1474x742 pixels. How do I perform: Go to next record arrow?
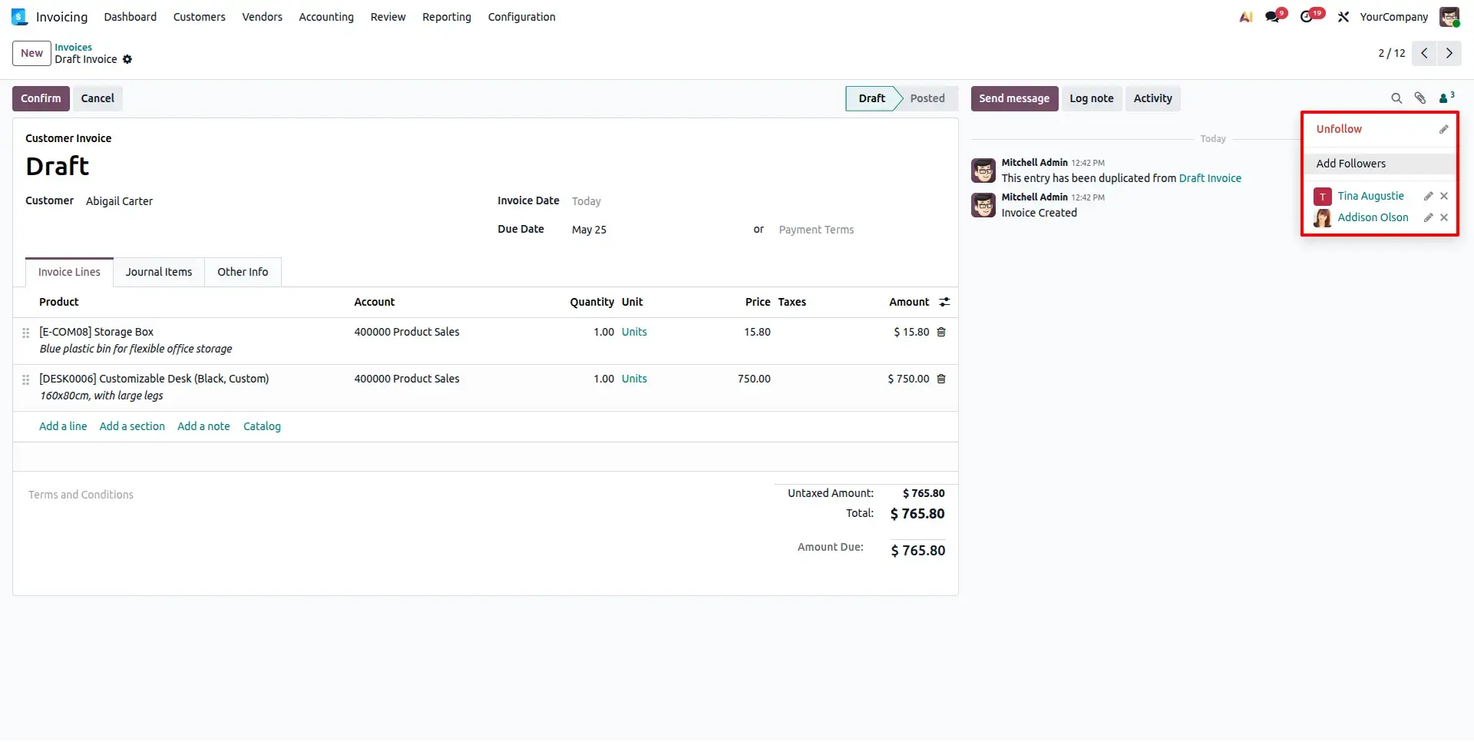point(1449,53)
